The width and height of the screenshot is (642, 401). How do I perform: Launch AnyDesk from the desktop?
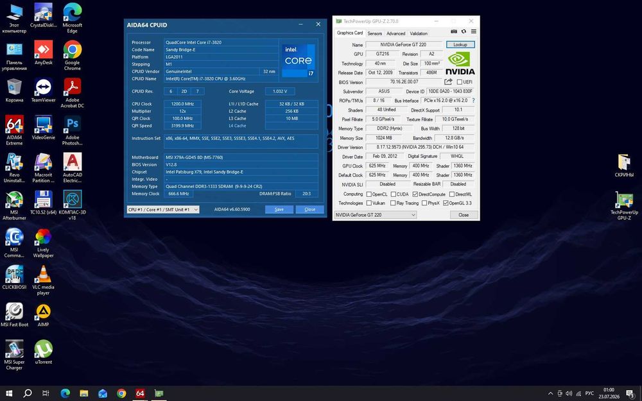[44, 53]
